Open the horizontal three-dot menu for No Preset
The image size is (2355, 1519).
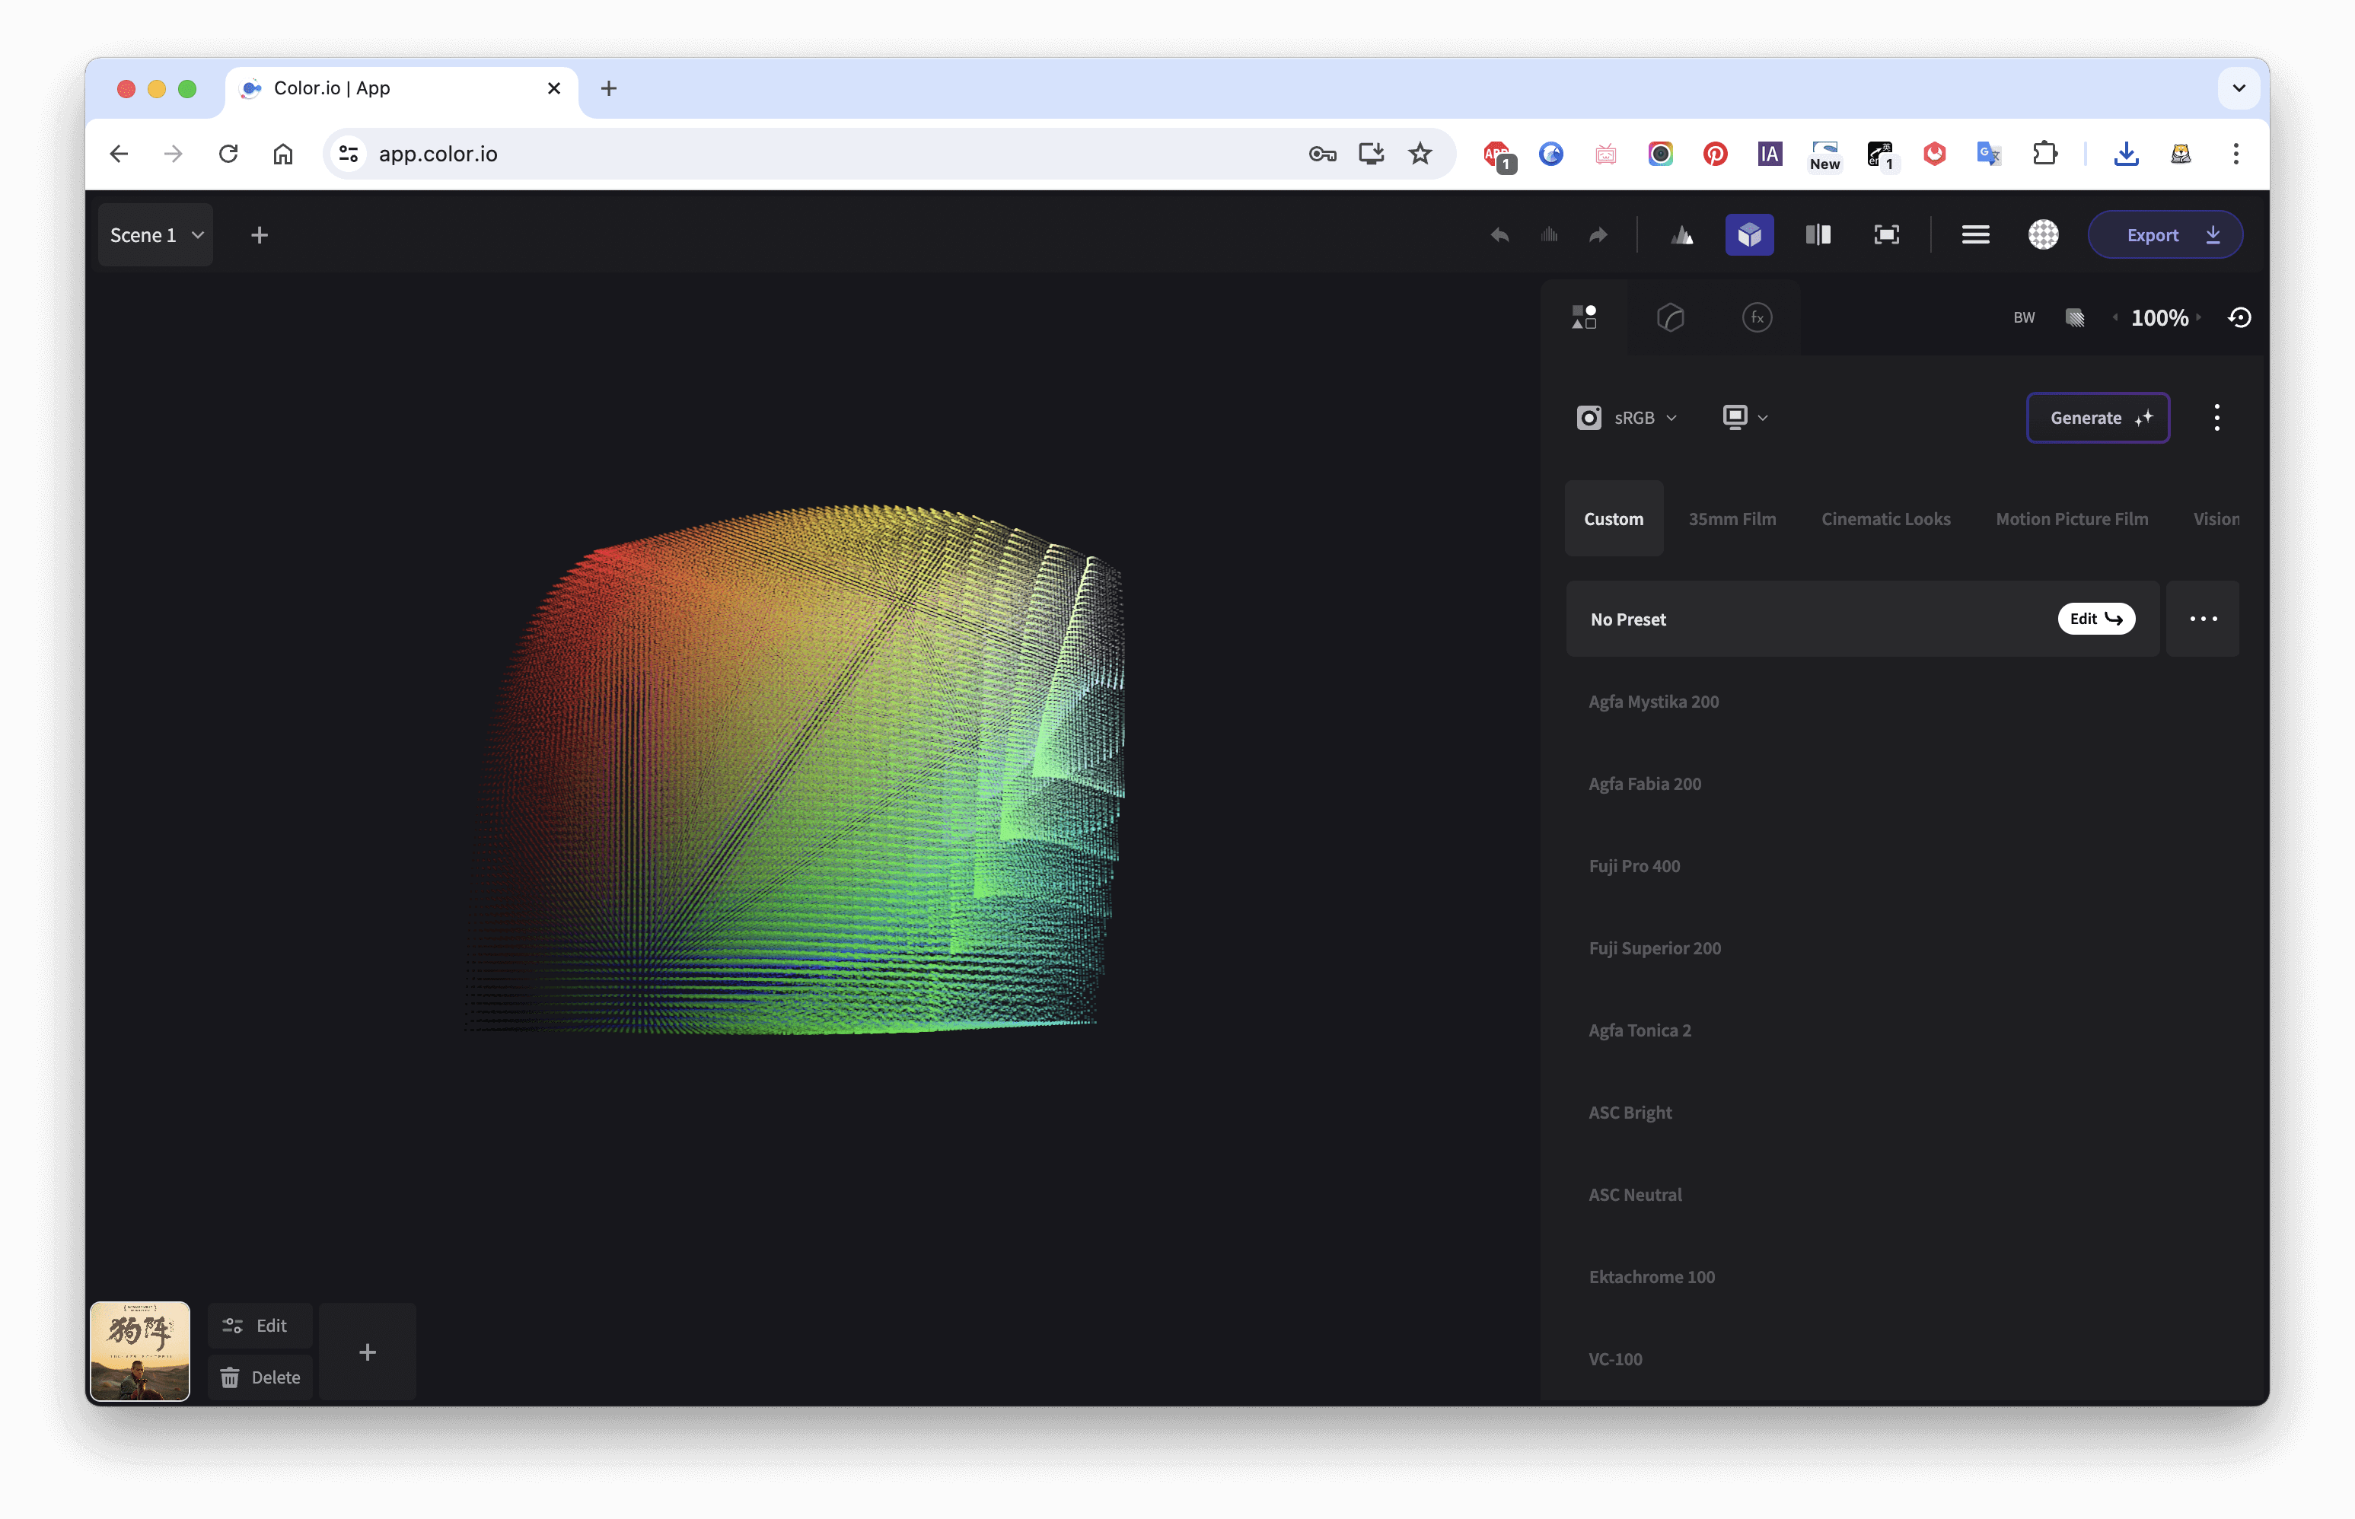[x=2202, y=619]
